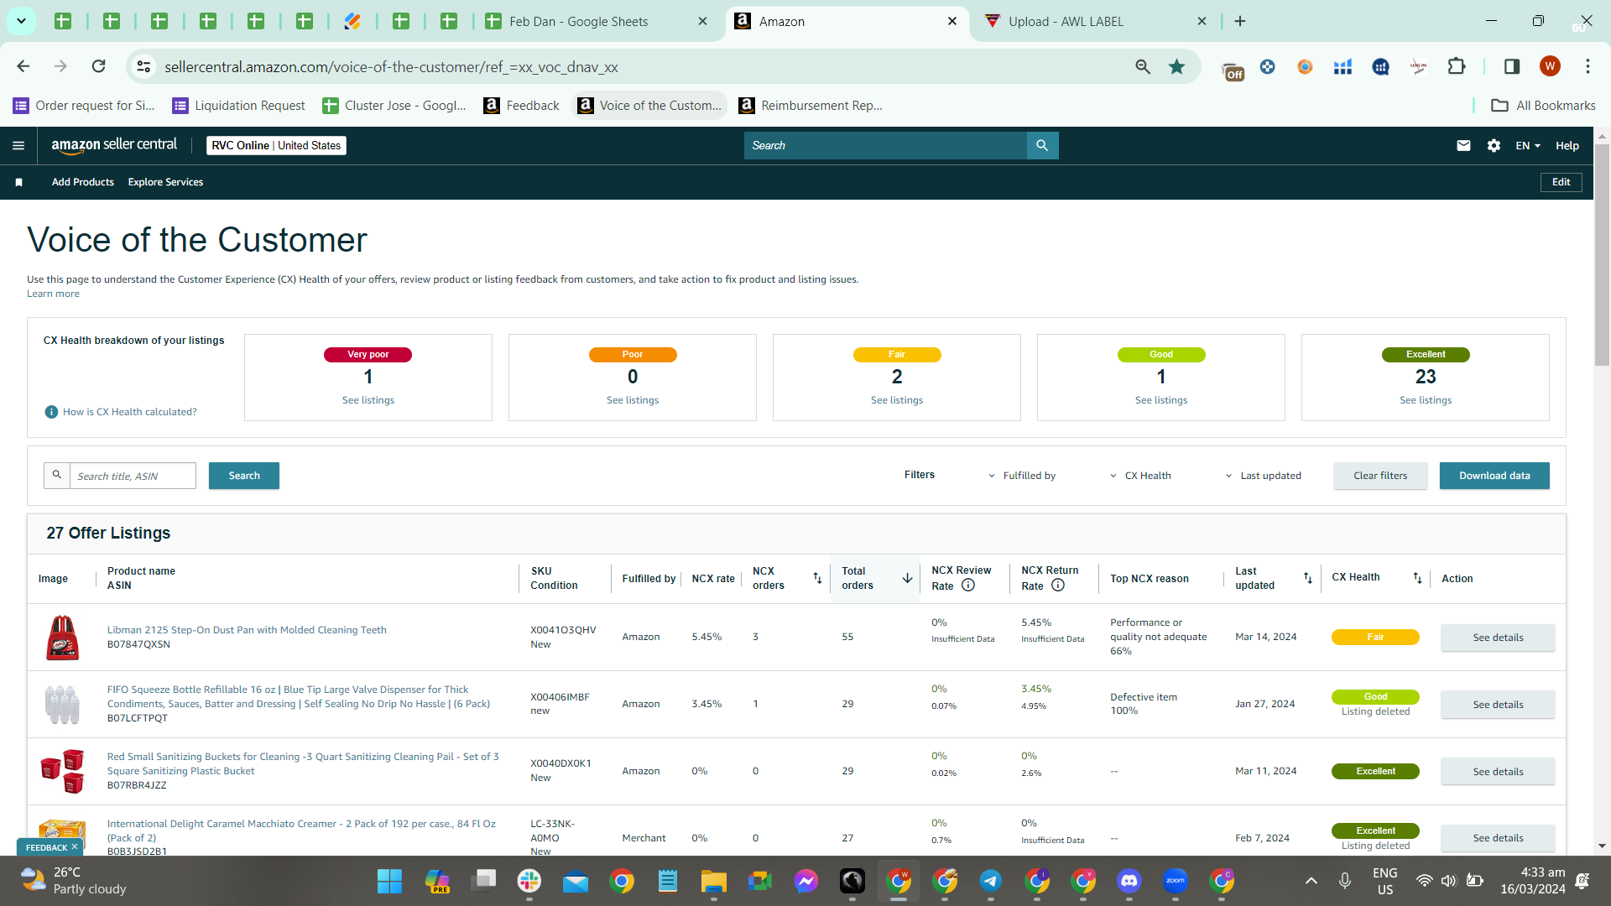Screen dimensions: 1611x906
Task: Open the messages envelope icon
Action: pyautogui.click(x=1463, y=146)
